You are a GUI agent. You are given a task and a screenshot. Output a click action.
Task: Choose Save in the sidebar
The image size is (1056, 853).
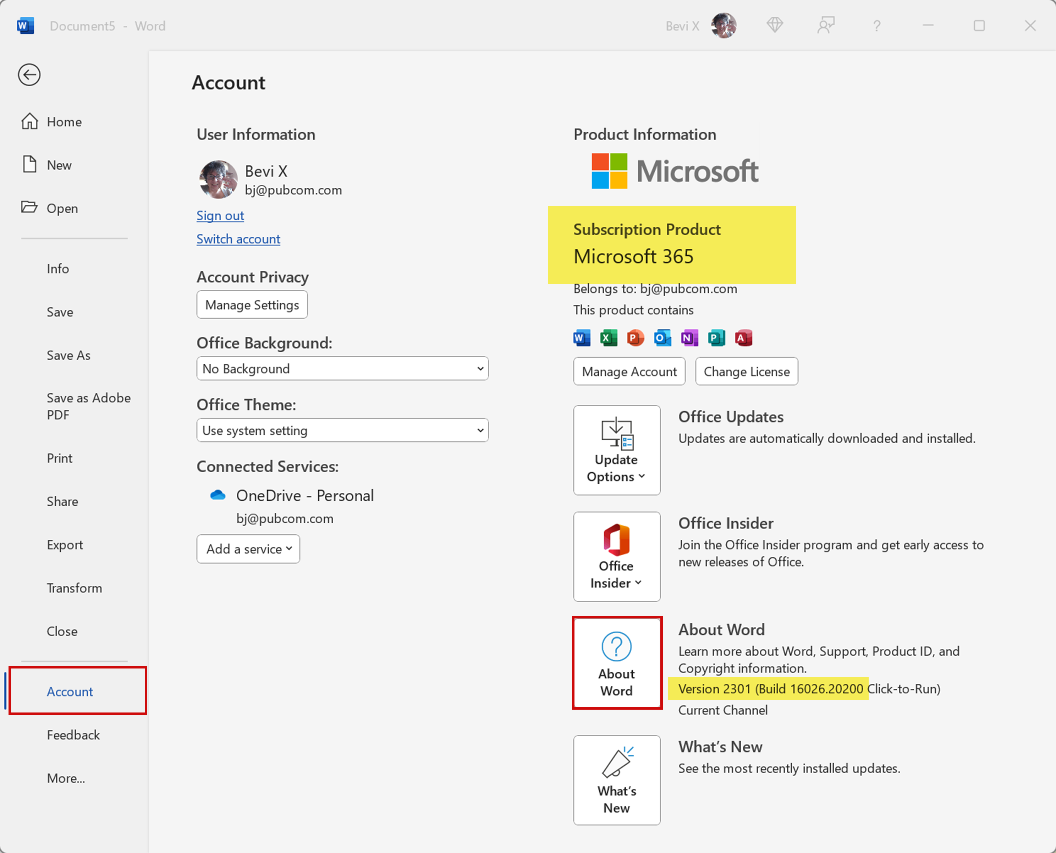tap(60, 312)
